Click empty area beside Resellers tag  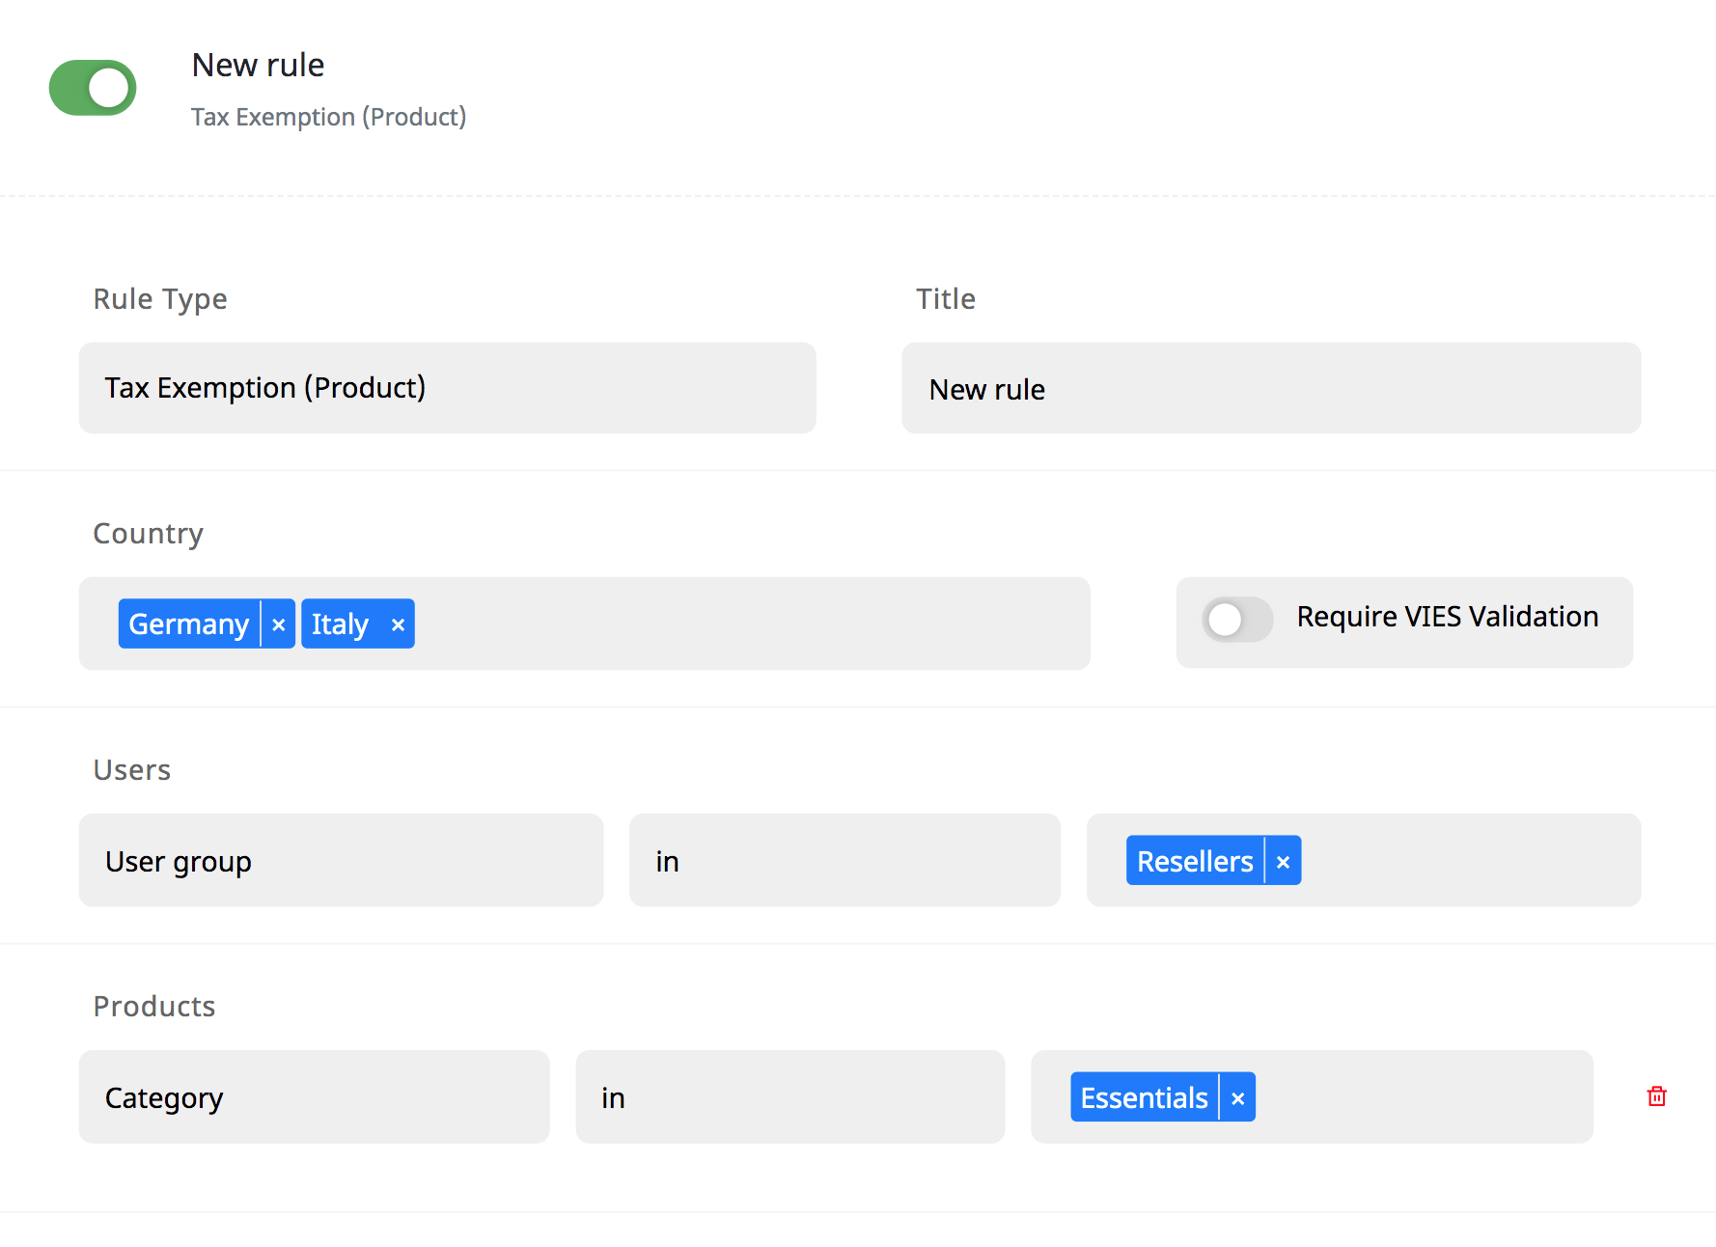(x=1467, y=861)
